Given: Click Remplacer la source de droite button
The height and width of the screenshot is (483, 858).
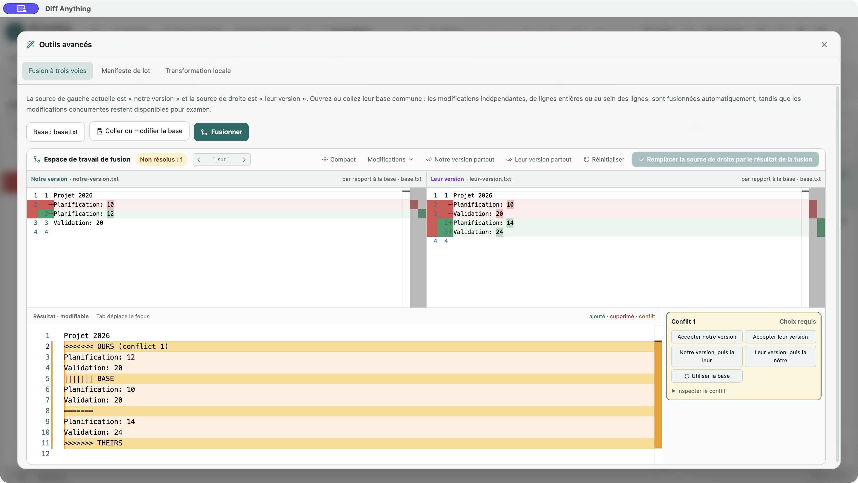Looking at the screenshot, I should [725, 160].
